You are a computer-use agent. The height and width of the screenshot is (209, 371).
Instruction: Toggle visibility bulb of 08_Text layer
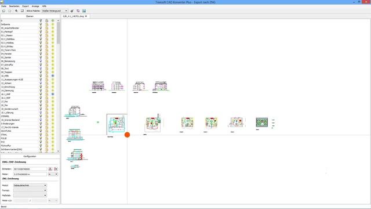[41, 69]
